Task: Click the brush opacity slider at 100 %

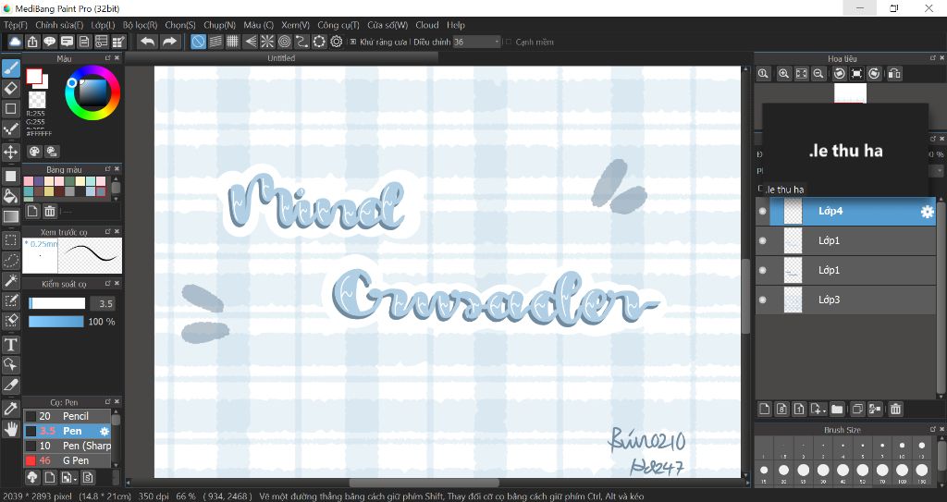Action: (x=55, y=322)
